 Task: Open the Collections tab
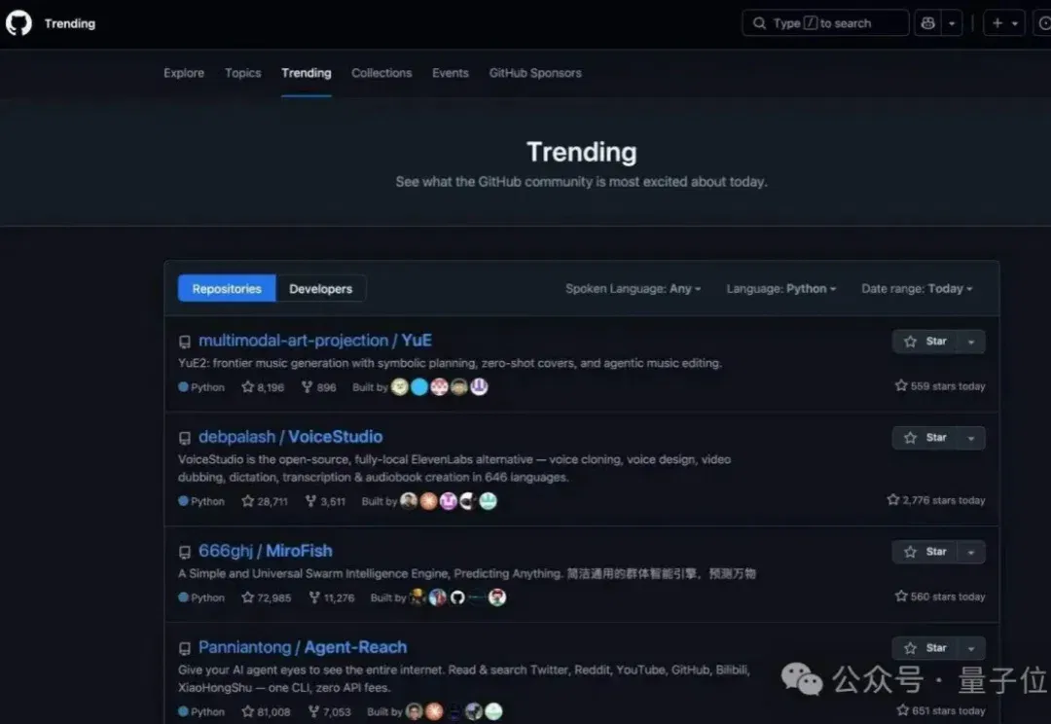[381, 73]
